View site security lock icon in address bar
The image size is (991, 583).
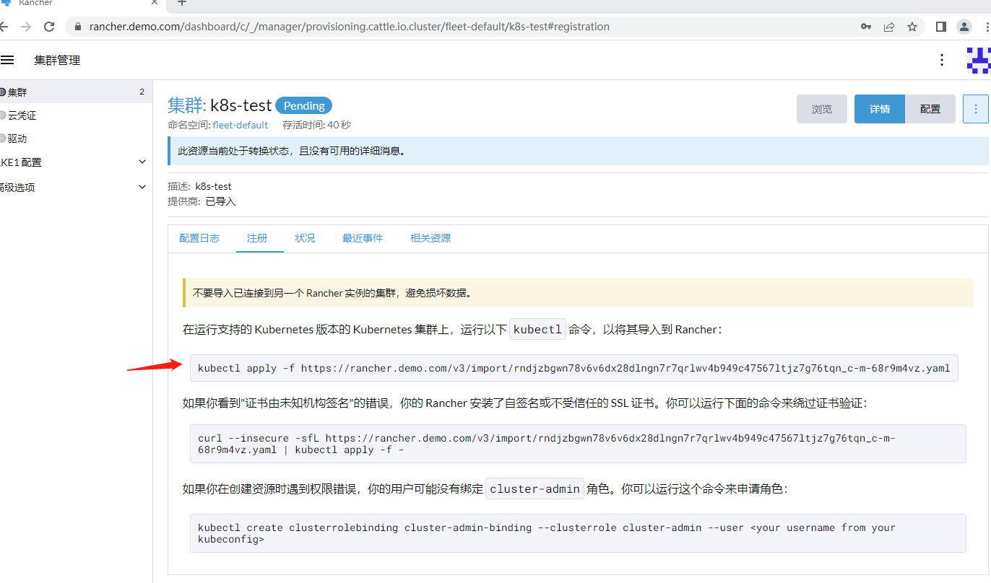pyautogui.click(x=79, y=27)
